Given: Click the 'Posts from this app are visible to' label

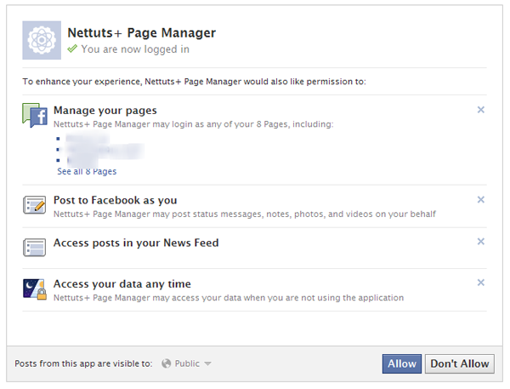Looking at the screenshot, I should pyautogui.click(x=83, y=363).
